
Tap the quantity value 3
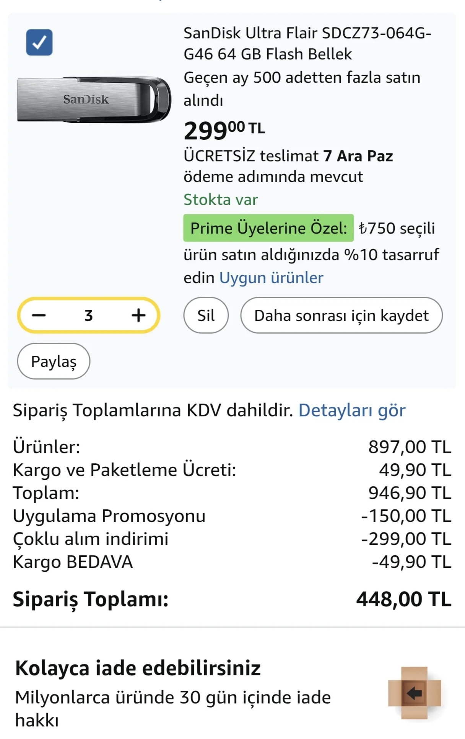coord(89,316)
